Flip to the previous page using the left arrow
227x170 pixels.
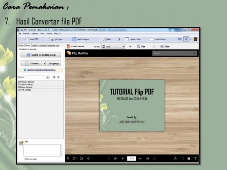click(x=70, y=105)
